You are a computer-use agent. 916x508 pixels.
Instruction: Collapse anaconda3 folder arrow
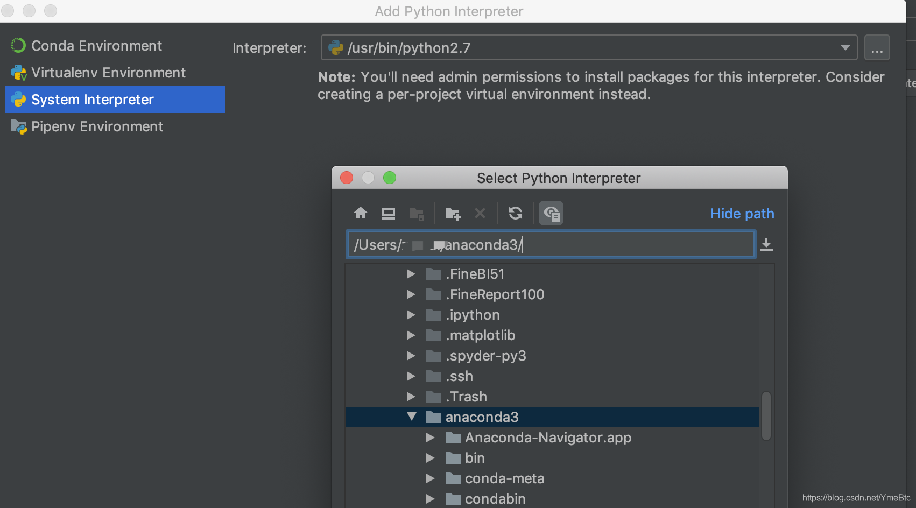point(412,417)
